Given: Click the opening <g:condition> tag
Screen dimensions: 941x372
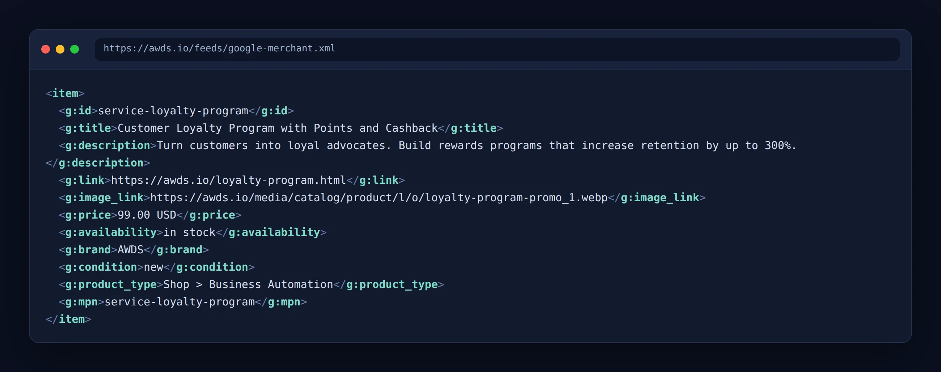Looking at the screenshot, I should [x=101, y=267].
